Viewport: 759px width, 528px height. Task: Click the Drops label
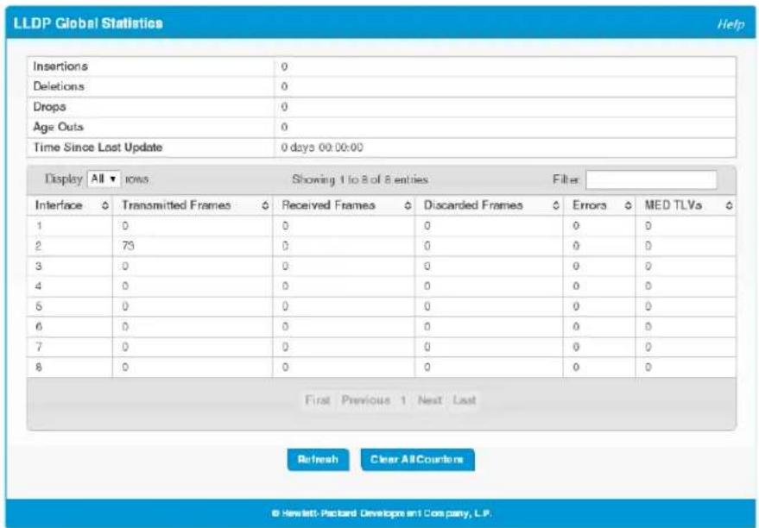point(49,106)
